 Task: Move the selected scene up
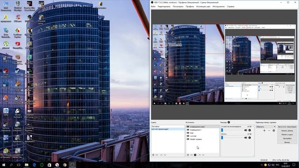pyautogui.click(x=161, y=155)
